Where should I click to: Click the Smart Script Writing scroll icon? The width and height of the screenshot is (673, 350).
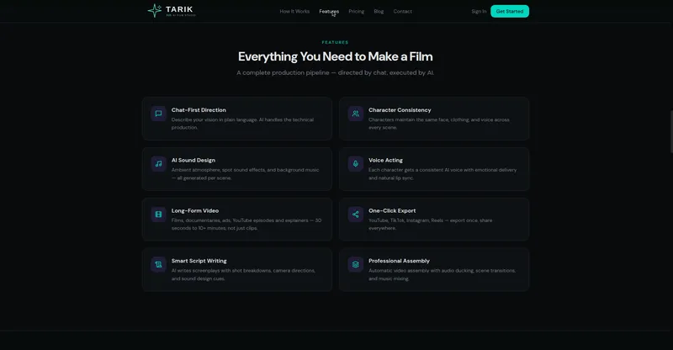[158, 264]
